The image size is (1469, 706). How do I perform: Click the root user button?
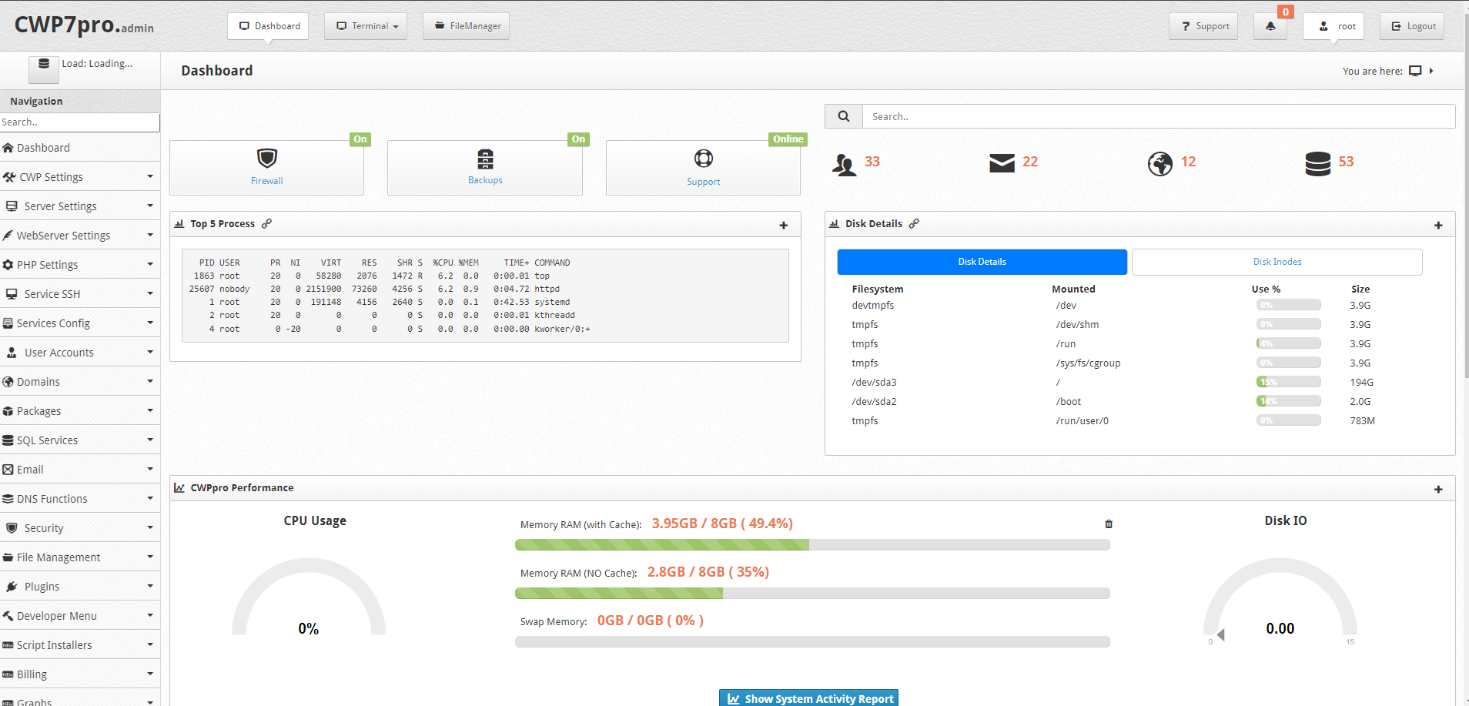coord(1333,26)
